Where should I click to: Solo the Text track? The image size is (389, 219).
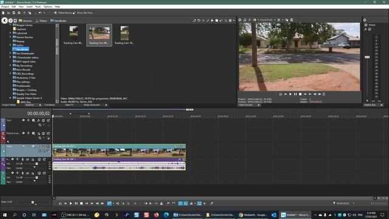[49, 120]
